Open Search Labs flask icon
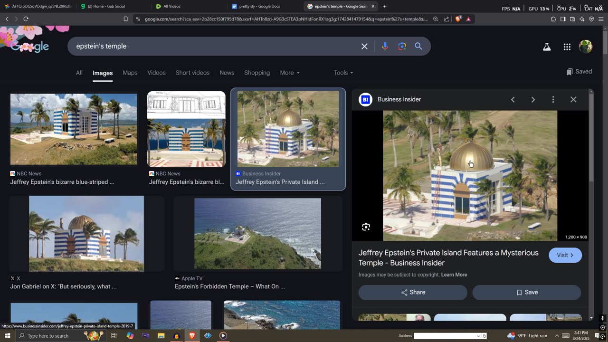 (x=547, y=47)
